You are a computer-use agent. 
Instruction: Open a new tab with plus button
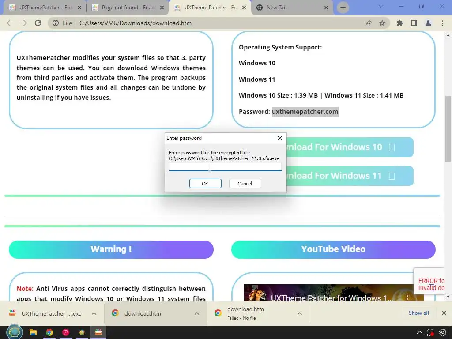point(343,8)
